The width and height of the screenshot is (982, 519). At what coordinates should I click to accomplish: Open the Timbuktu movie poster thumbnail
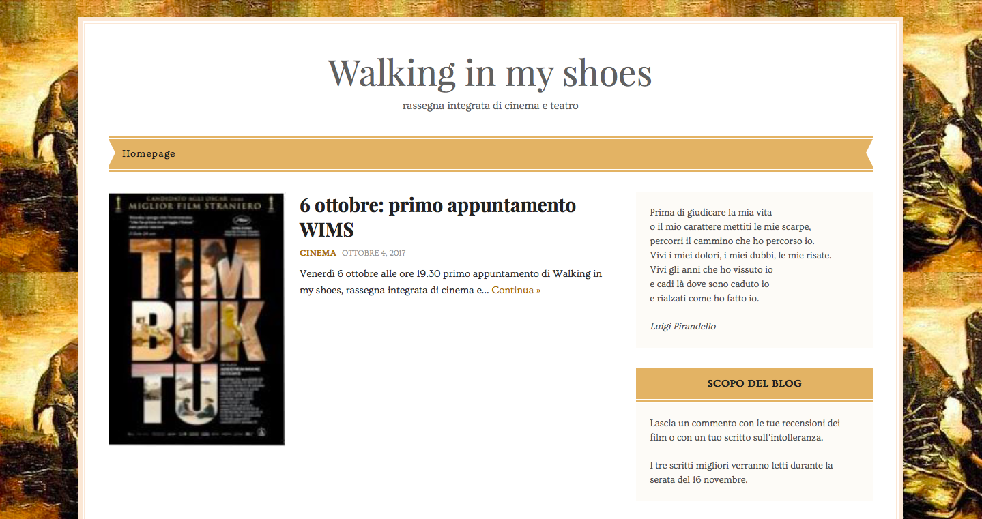197,319
